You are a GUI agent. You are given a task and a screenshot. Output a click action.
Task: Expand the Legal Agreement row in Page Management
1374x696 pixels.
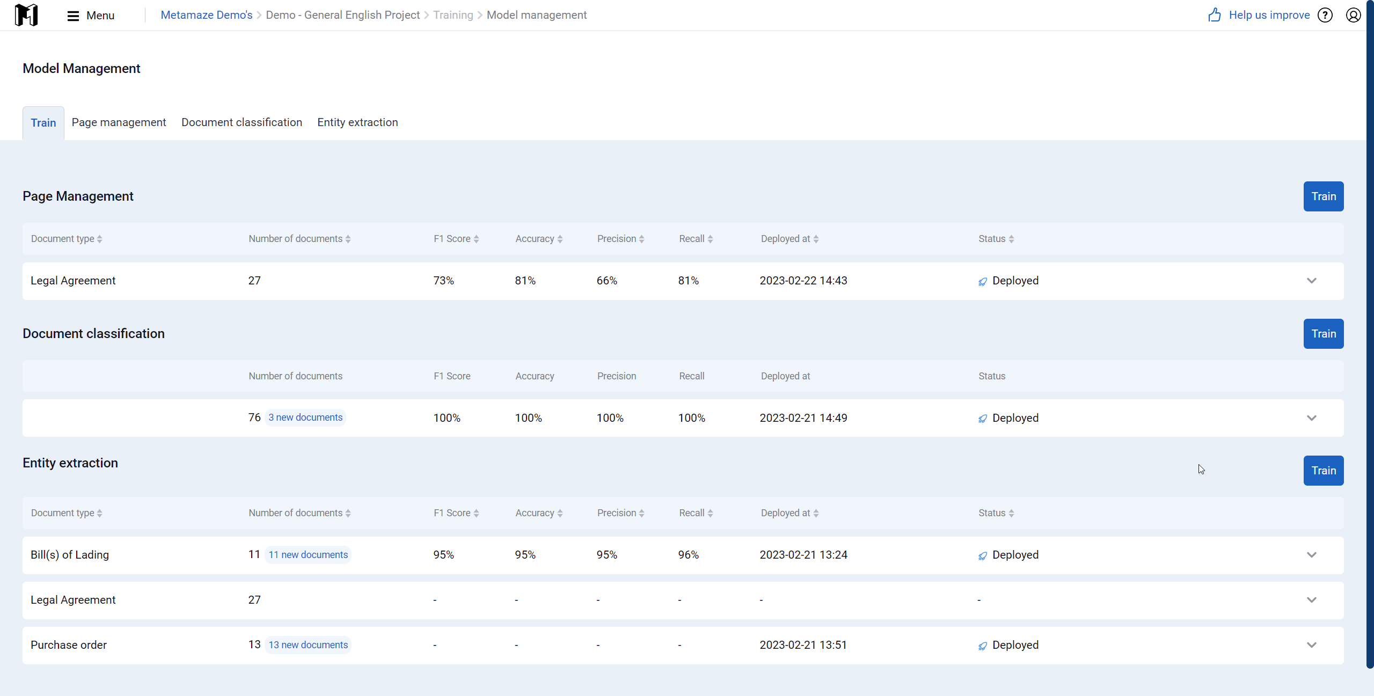pyautogui.click(x=1312, y=281)
